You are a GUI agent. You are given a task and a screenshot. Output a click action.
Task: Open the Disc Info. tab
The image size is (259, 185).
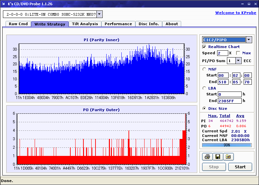point(148,24)
